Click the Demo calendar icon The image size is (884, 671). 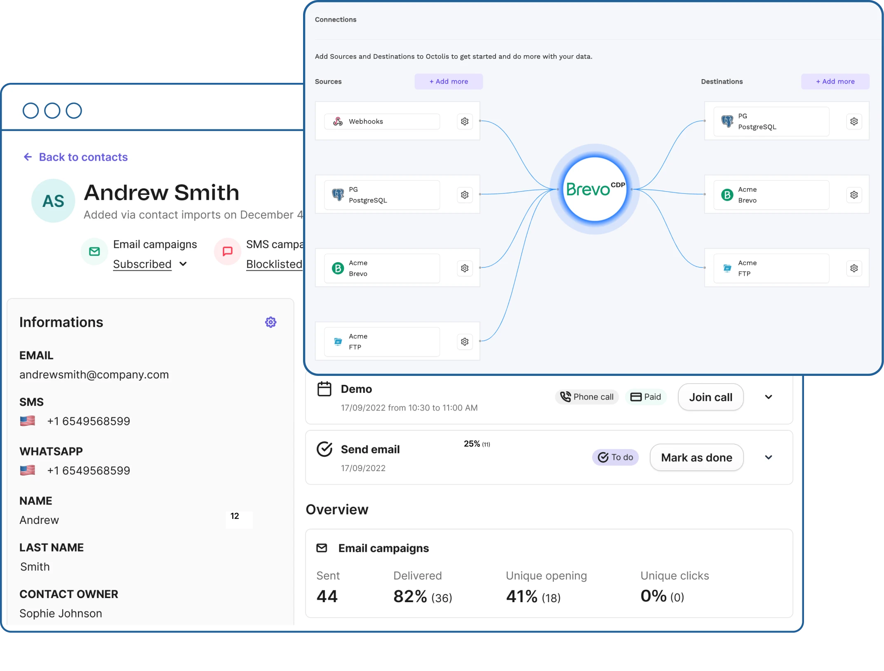[x=325, y=389]
